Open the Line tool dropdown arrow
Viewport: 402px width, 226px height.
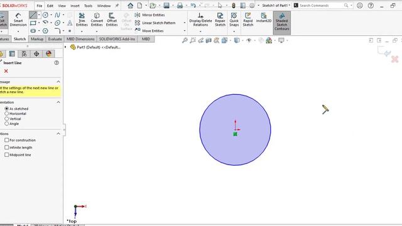(39, 15)
